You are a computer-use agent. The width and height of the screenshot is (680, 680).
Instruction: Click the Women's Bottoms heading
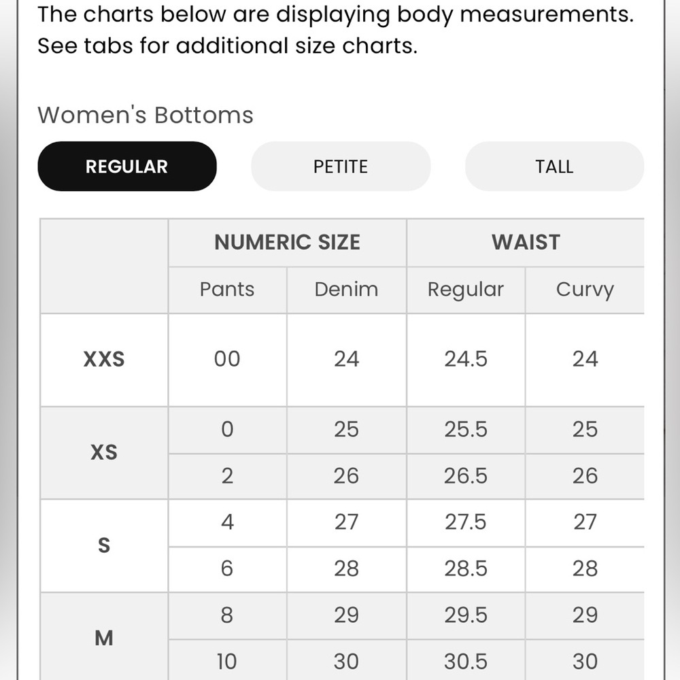pyautogui.click(x=146, y=116)
